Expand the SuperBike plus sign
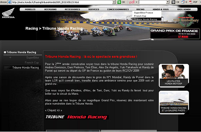This screenshot has width=201, height=132. (x=10, y=58)
